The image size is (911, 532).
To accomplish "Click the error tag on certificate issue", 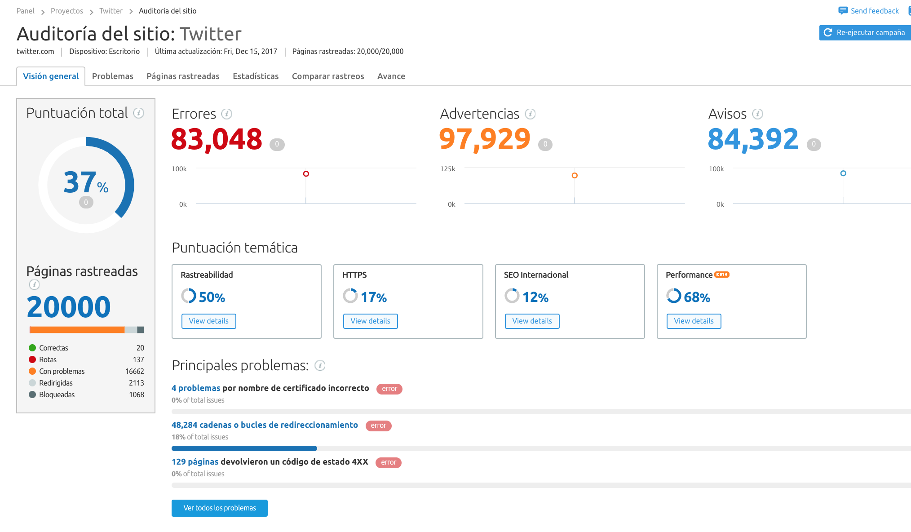I will coord(389,389).
